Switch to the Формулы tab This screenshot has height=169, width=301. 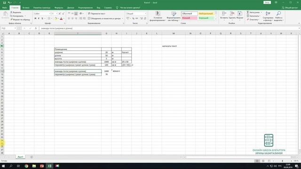(59, 8)
